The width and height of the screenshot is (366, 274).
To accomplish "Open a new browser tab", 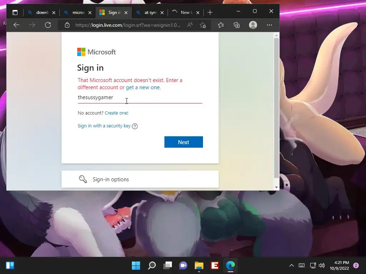I will pos(210,12).
